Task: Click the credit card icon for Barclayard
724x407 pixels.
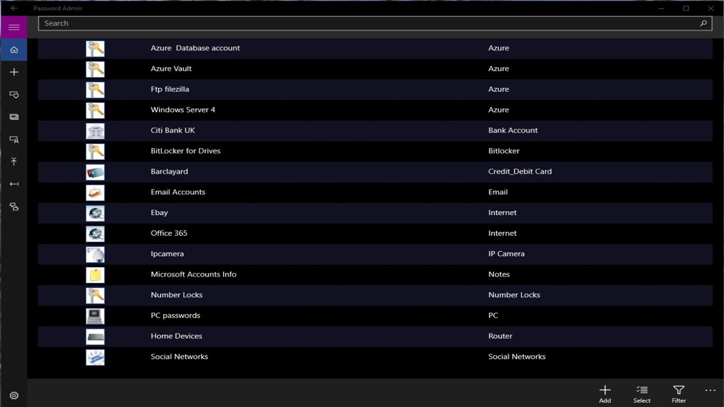Action: (95, 172)
